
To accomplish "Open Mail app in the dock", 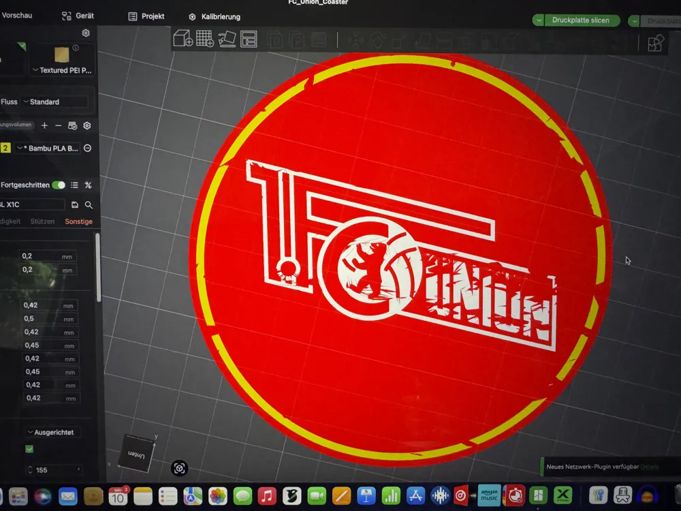I will click(67, 496).
